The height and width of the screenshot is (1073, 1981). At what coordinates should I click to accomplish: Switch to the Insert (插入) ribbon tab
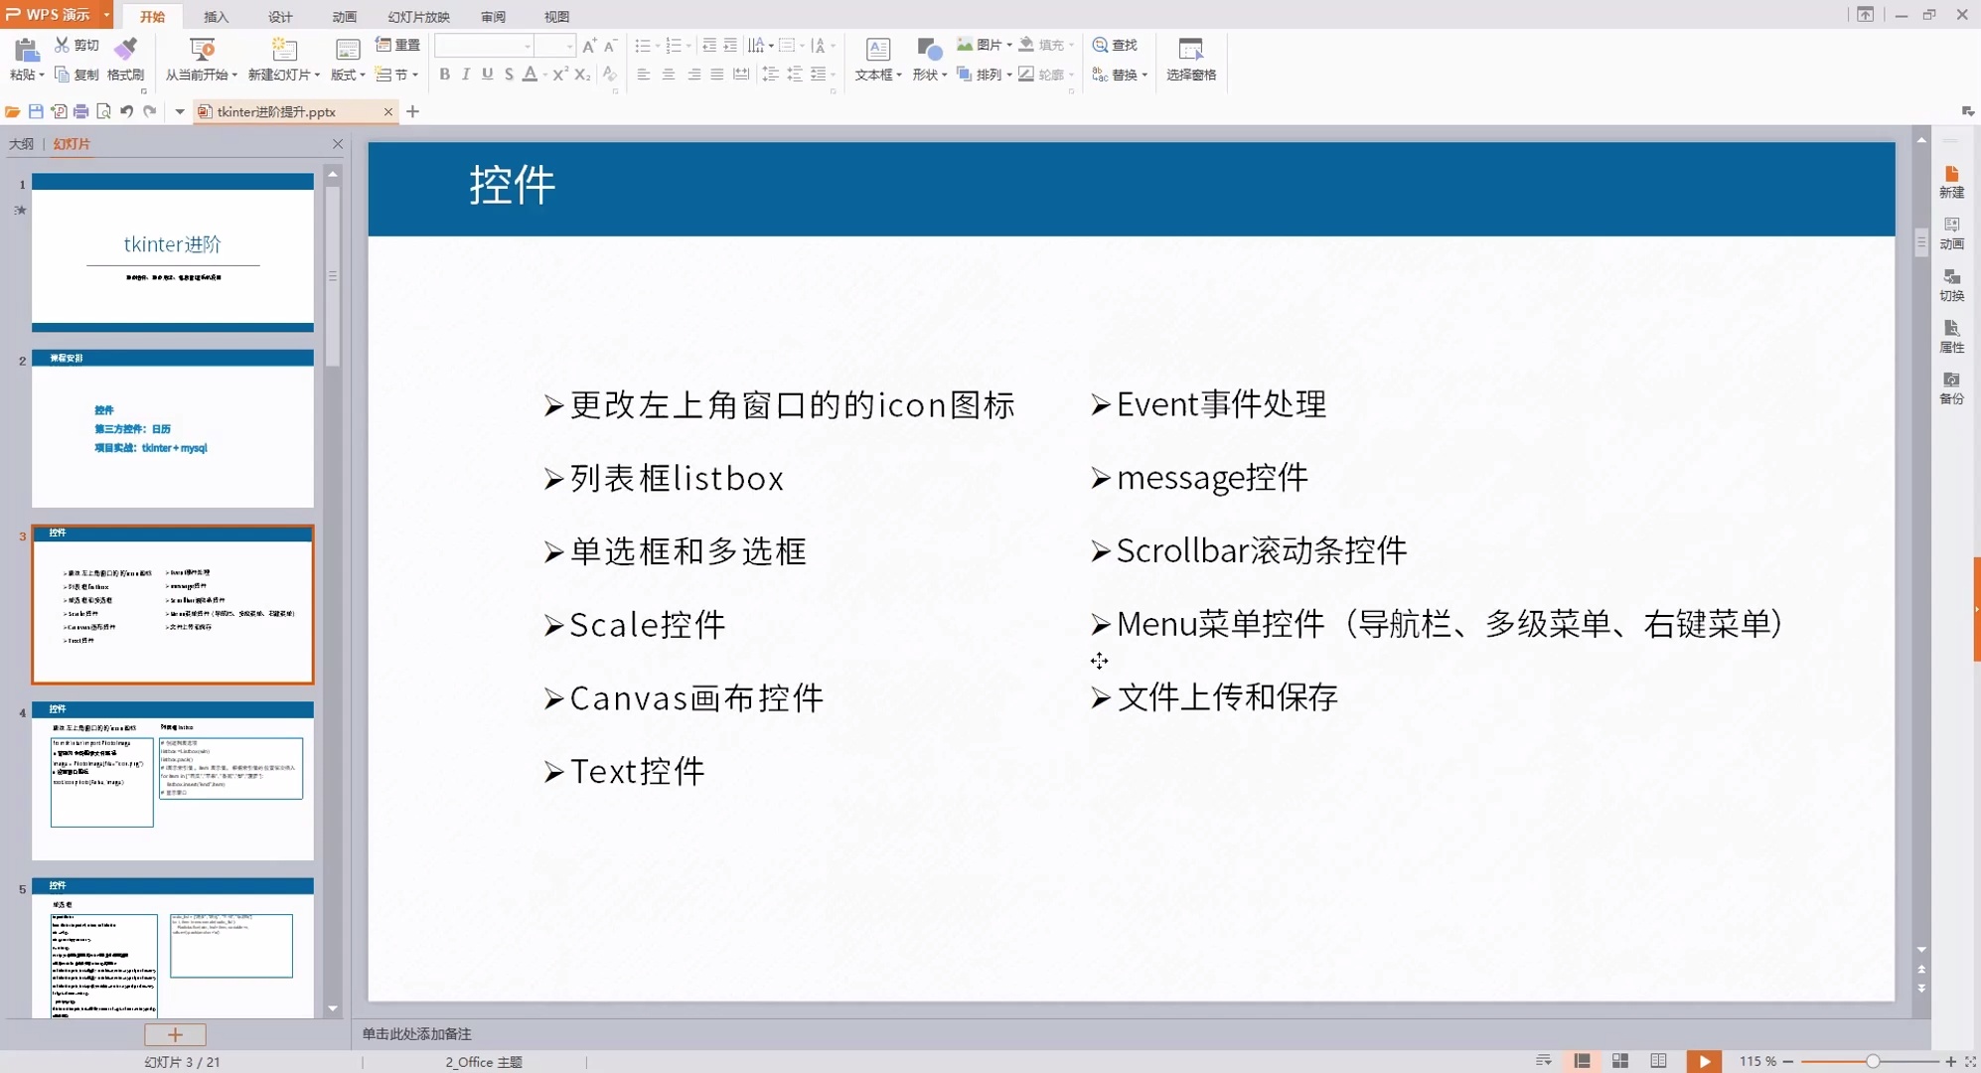point(216,16)
